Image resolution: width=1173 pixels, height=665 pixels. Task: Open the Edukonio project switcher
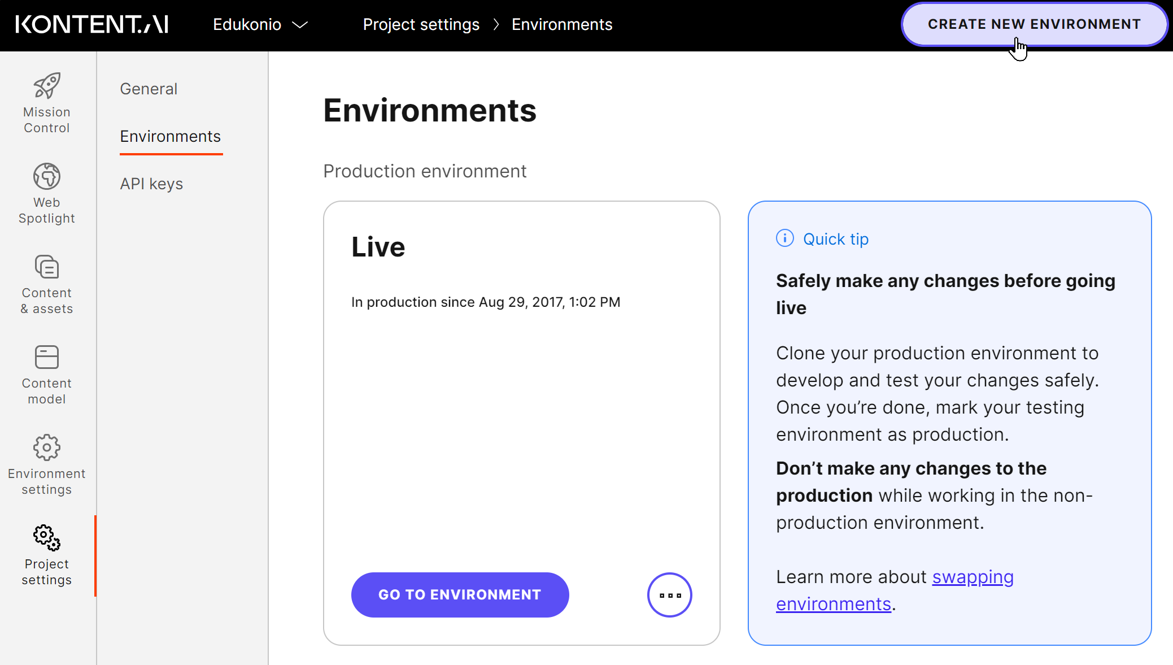[247, 24]
